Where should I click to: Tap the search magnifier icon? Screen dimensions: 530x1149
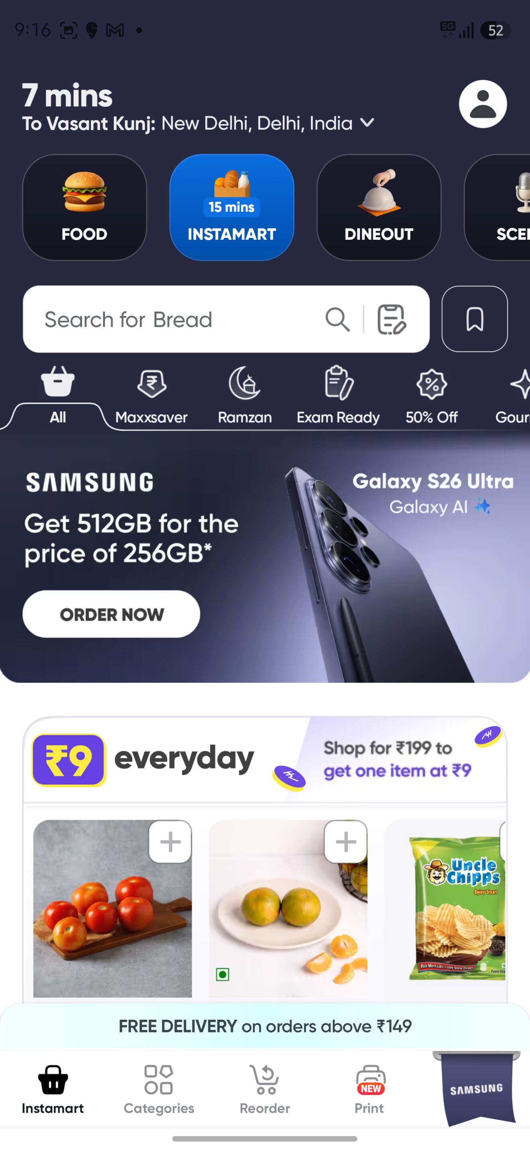click(337, 319)
